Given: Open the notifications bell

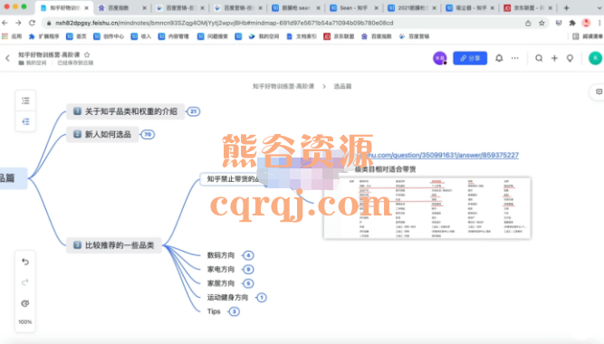Looking at the screenshot, I should [x=499, y=58].
